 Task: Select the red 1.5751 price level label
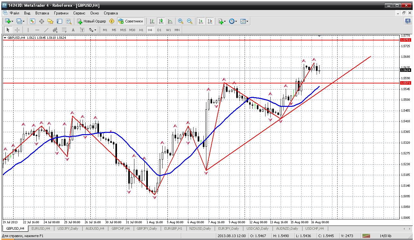click(406, 40)
